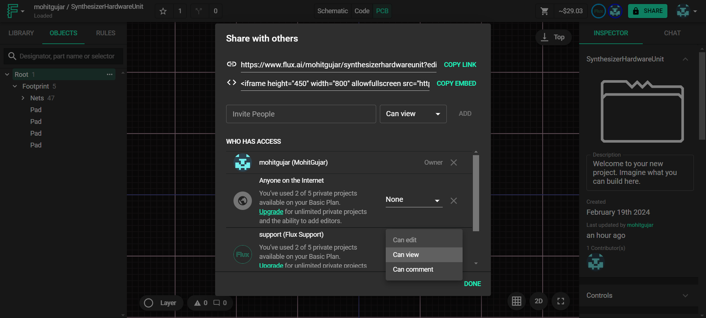This screenshot has width=706, height=318.
Task: Collapse the Footprint tree node
Action: click(15, 86)
